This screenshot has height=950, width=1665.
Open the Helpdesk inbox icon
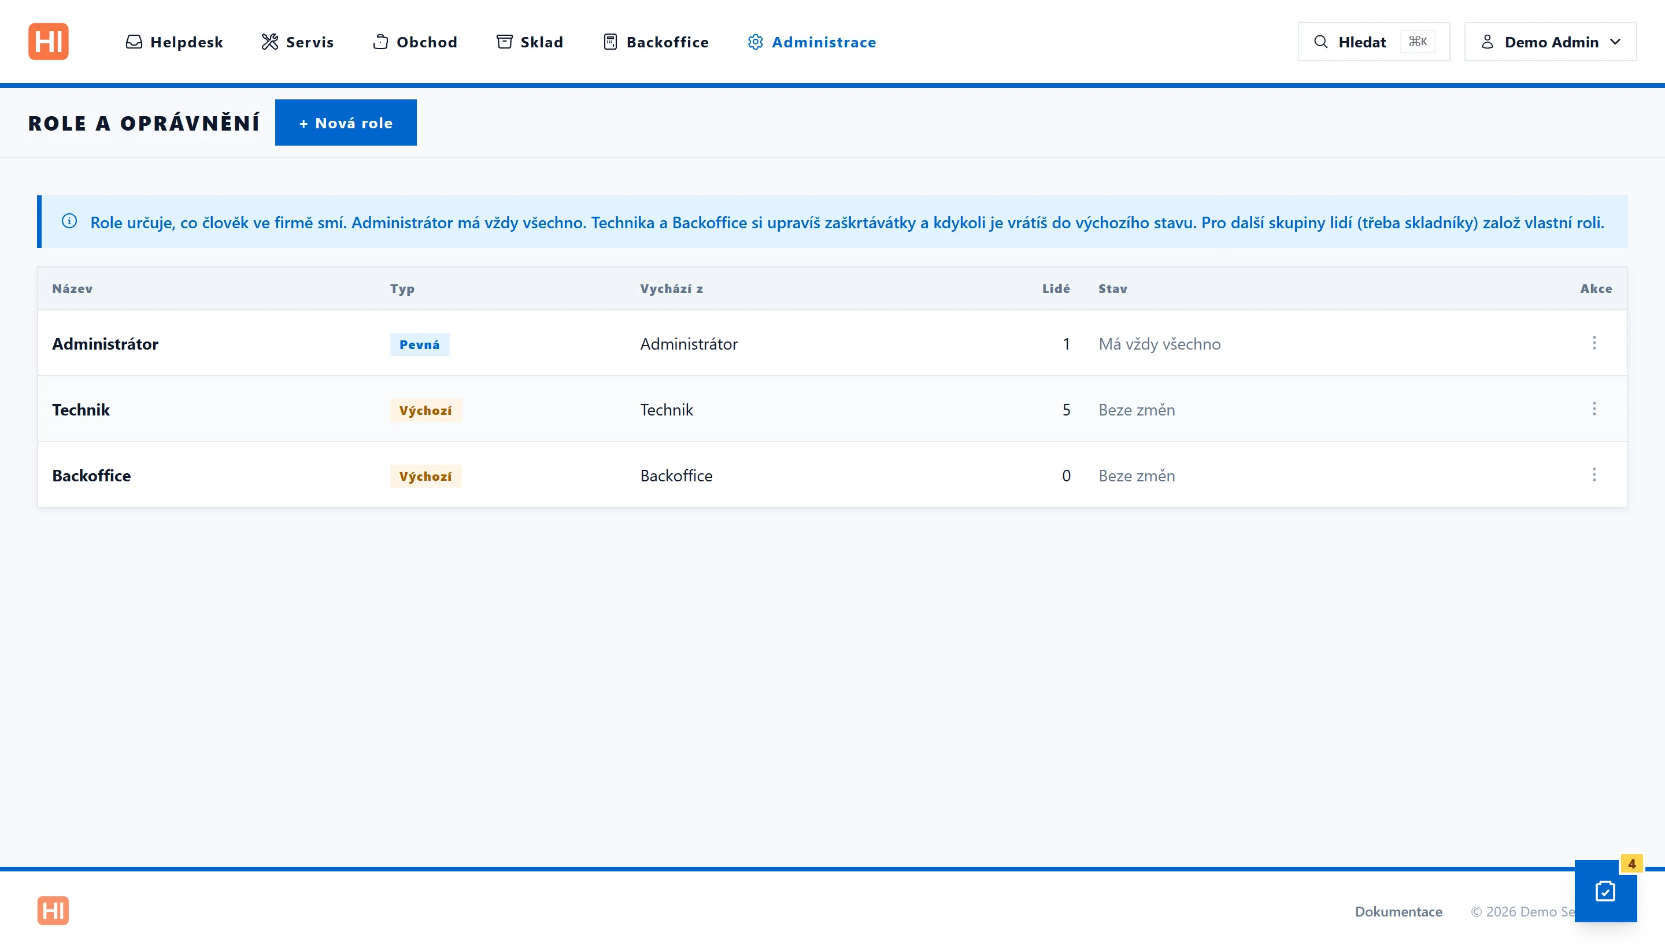click(134, 42)
